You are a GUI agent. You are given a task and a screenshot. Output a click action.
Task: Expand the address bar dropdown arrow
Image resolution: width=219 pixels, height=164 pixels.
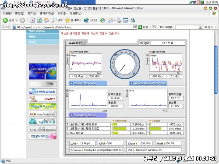(x=135, y=27)
